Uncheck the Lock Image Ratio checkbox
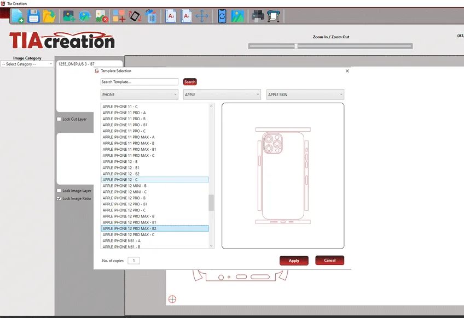Image resolution: width=464 pixels, height=318 pixels. (59, 198)
